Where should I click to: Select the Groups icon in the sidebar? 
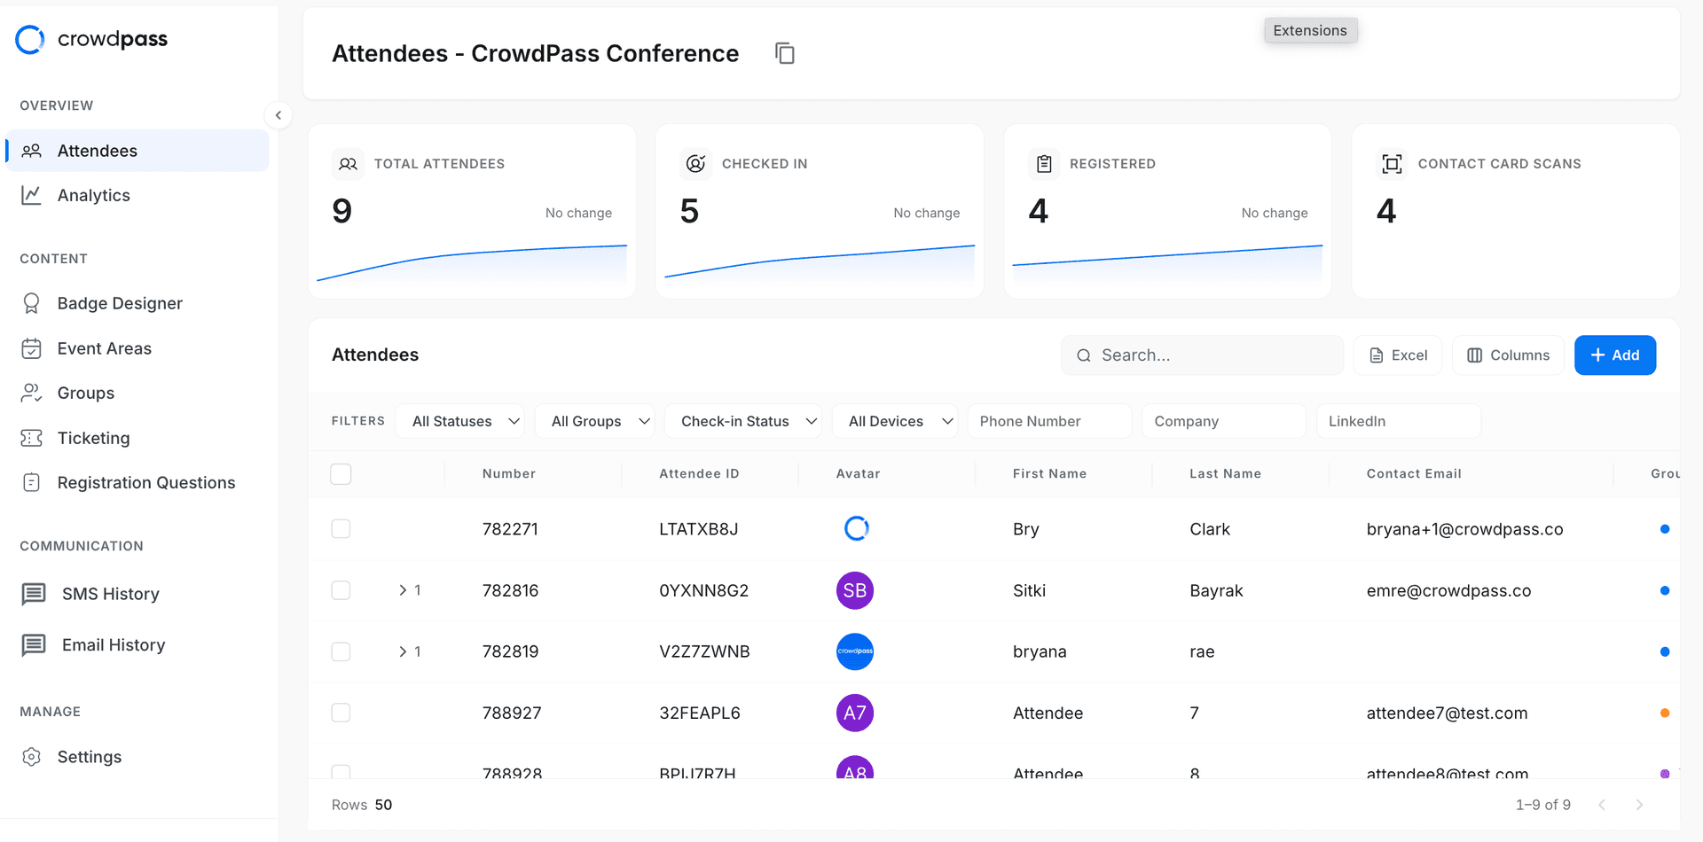click(32, 393)
